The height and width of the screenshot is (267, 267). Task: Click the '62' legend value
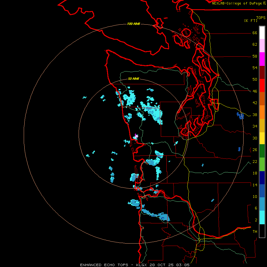click(x=255, y=44)
